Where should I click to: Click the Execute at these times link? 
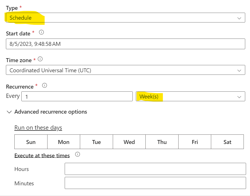pyautogui.click(x=42, y=155)
